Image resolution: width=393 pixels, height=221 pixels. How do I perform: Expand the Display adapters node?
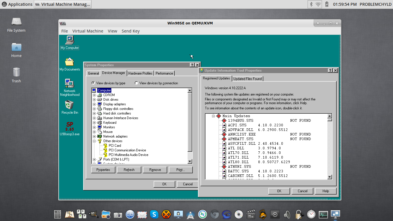coord(94,104)
